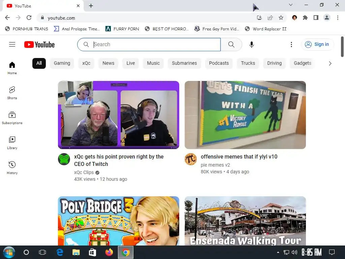
Task: Open the Ensenada Walking Tour thumbnail
Action: (x=245, y=221)
